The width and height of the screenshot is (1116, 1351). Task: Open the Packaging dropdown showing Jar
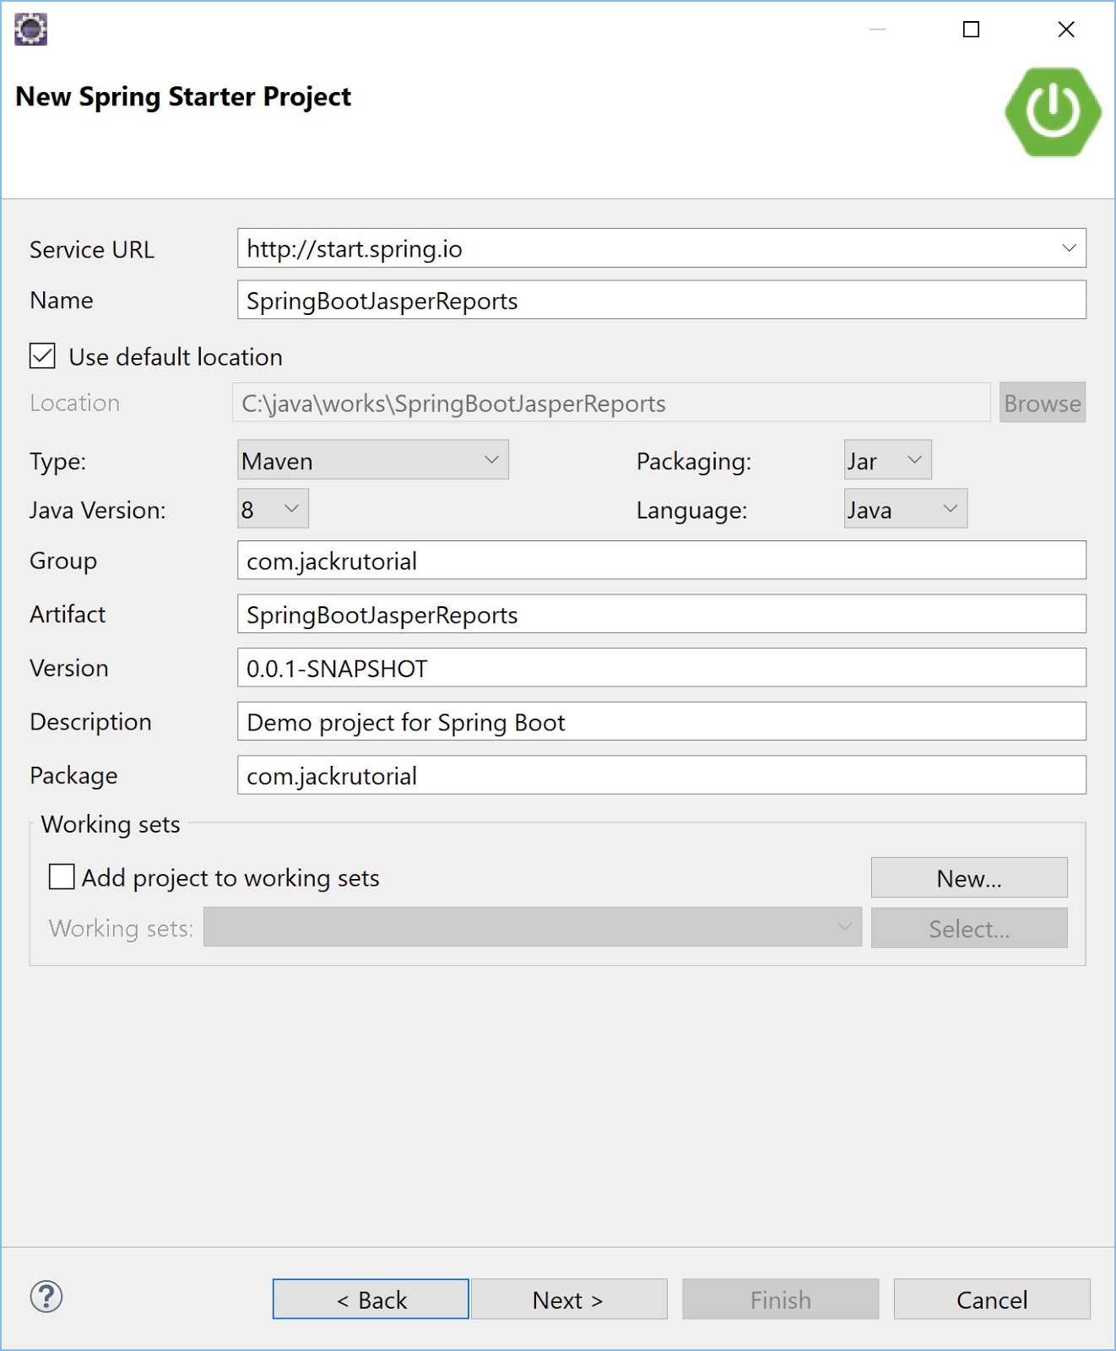tap(887, 460)
